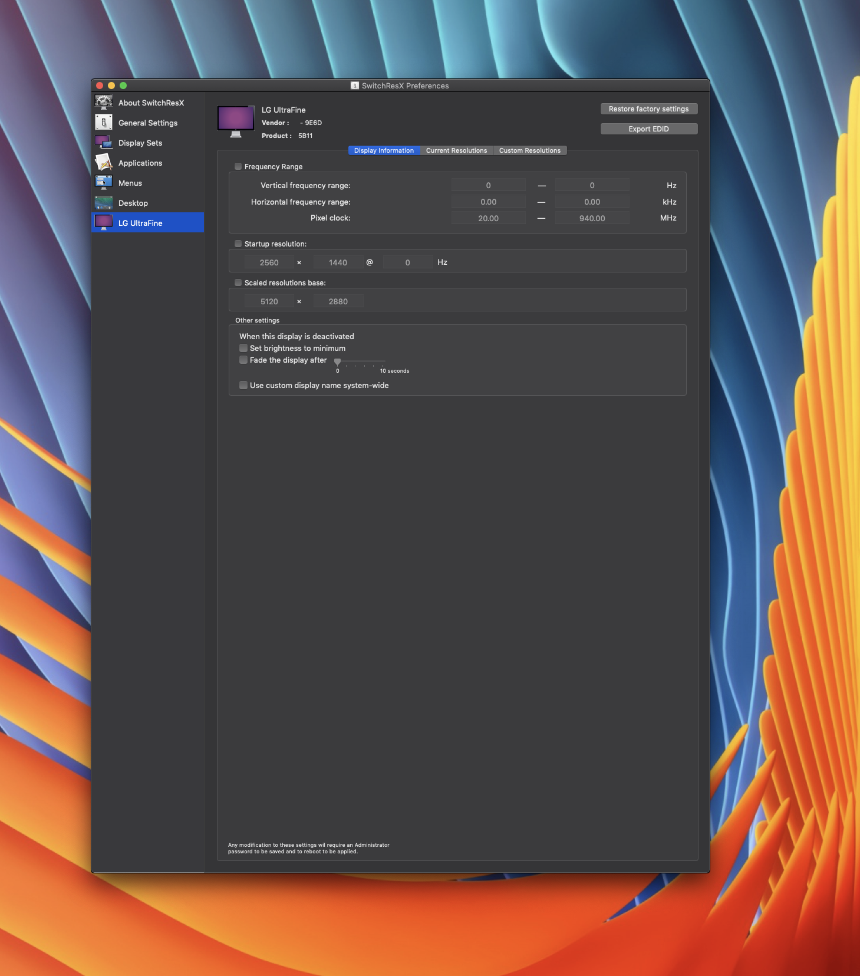The height and width of the screenshot is (976, 860).
Task: Click the fade delay slider thumb
Action: [337, 362]
